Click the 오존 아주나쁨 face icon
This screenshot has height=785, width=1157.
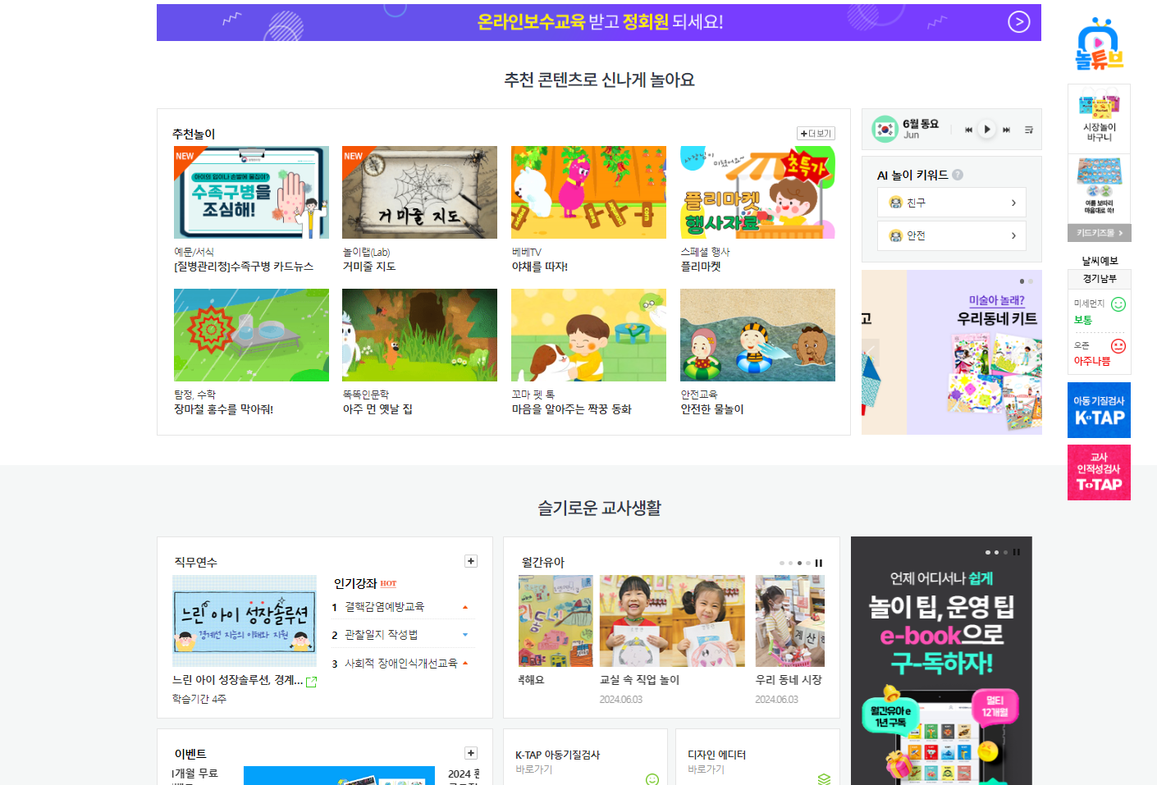1118,346
